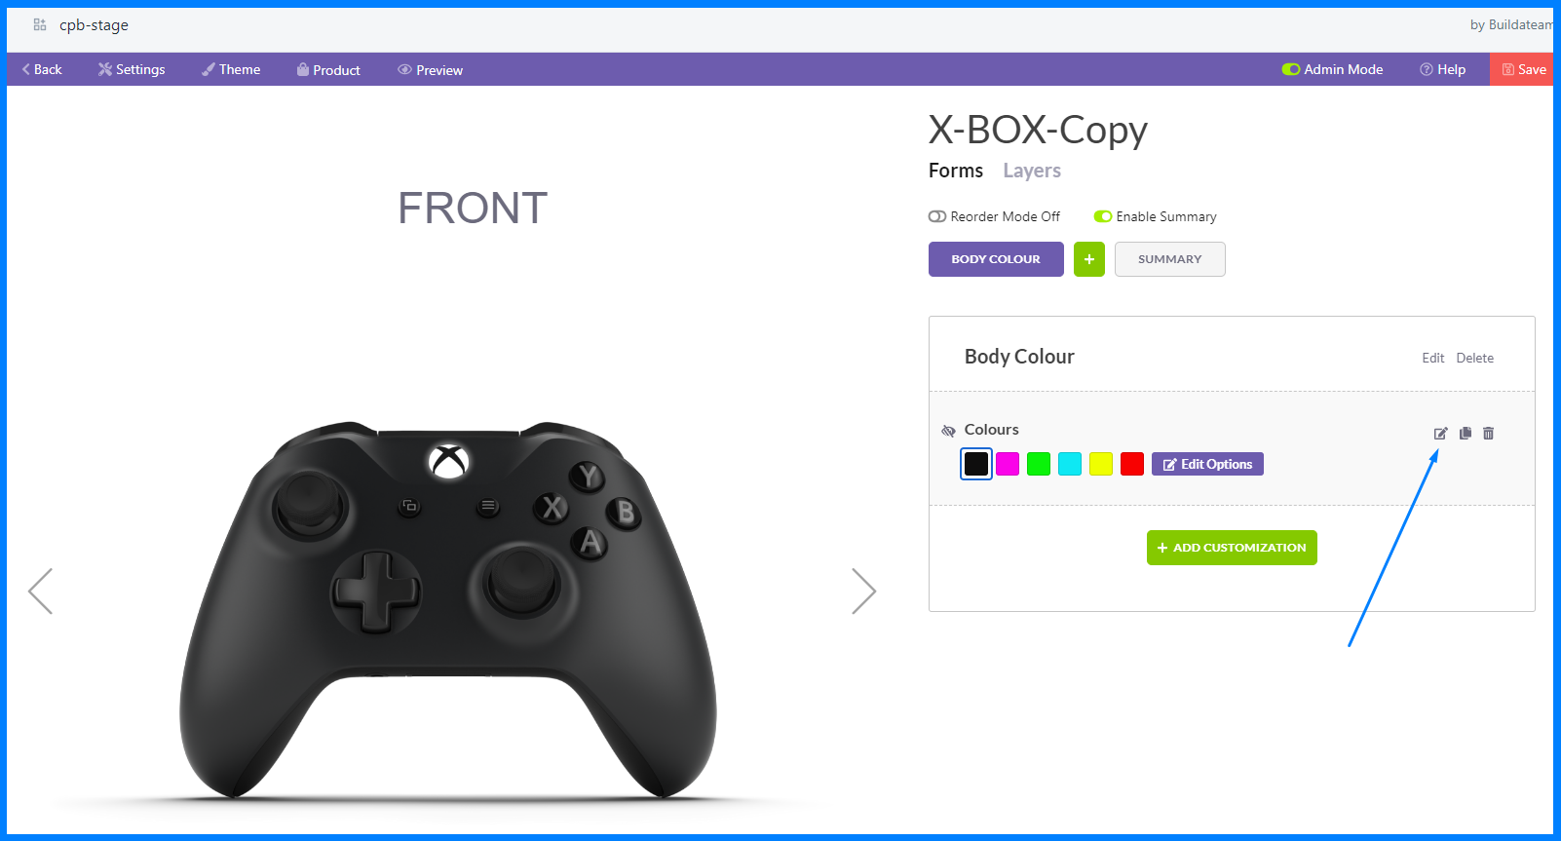
Task: Click the duplicate icon for Colours customization
Action: pos(1465,433)
